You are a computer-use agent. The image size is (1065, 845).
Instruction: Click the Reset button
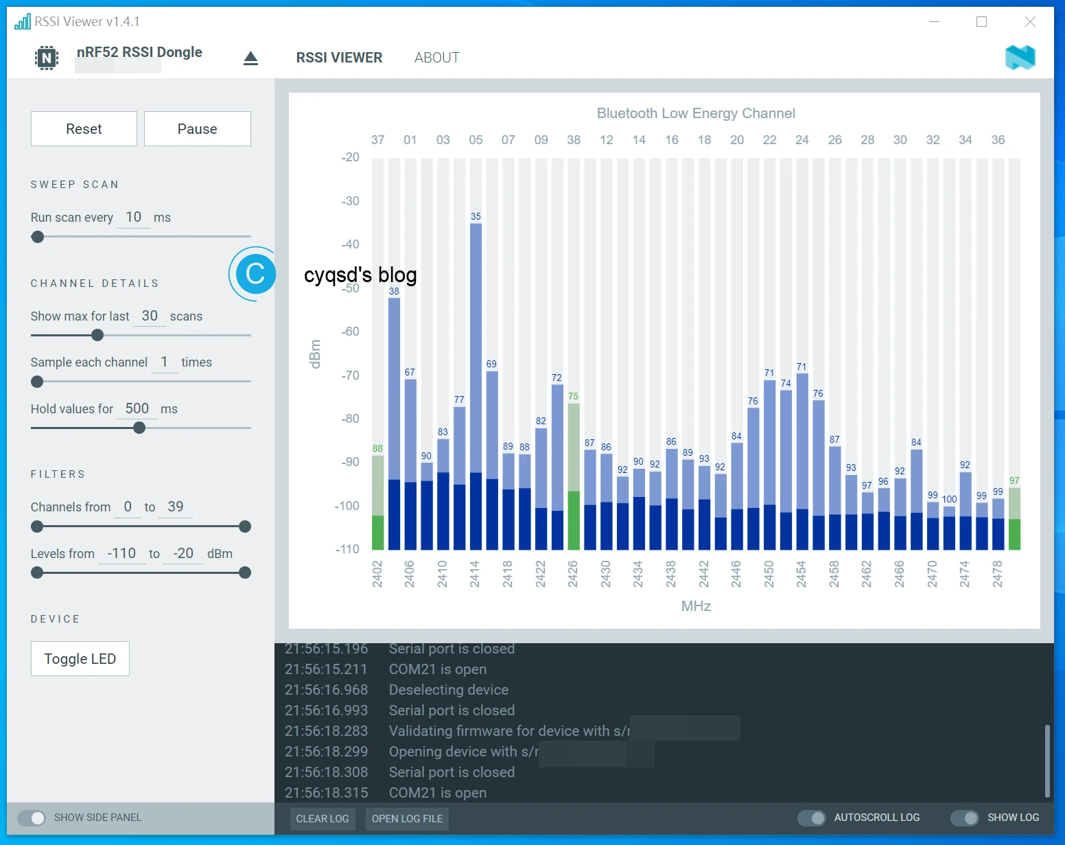[x=84, y=128]
